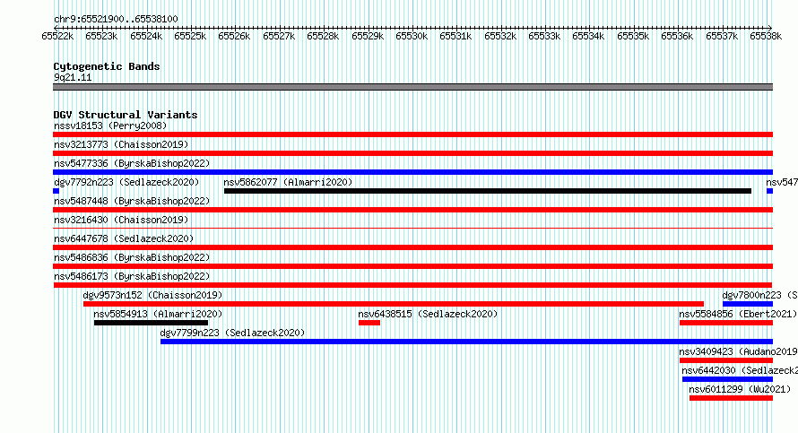Open nsv5486173 (ByrskaBishop2022) label
The image size is (798, 433).
(132, 276)
